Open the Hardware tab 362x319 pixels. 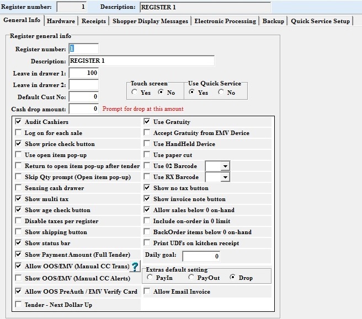pyautogui.click(x=61, y=21)
